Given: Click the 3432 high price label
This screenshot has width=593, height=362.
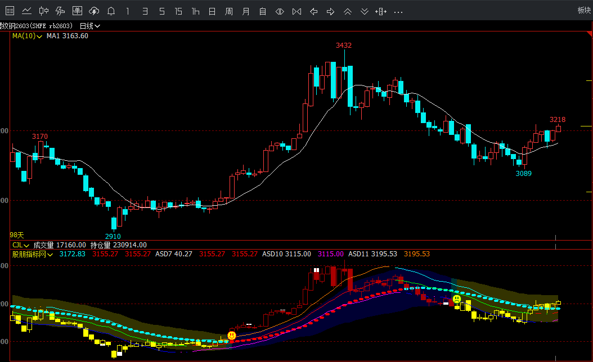Looking at the screenshot, I should [344, 46].
